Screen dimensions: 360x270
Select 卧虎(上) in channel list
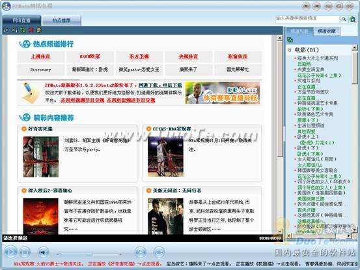click(308, 137)
